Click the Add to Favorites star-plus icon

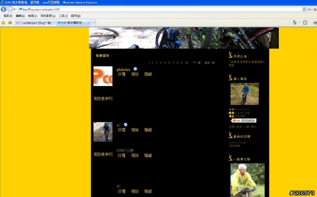click(10, 23)
